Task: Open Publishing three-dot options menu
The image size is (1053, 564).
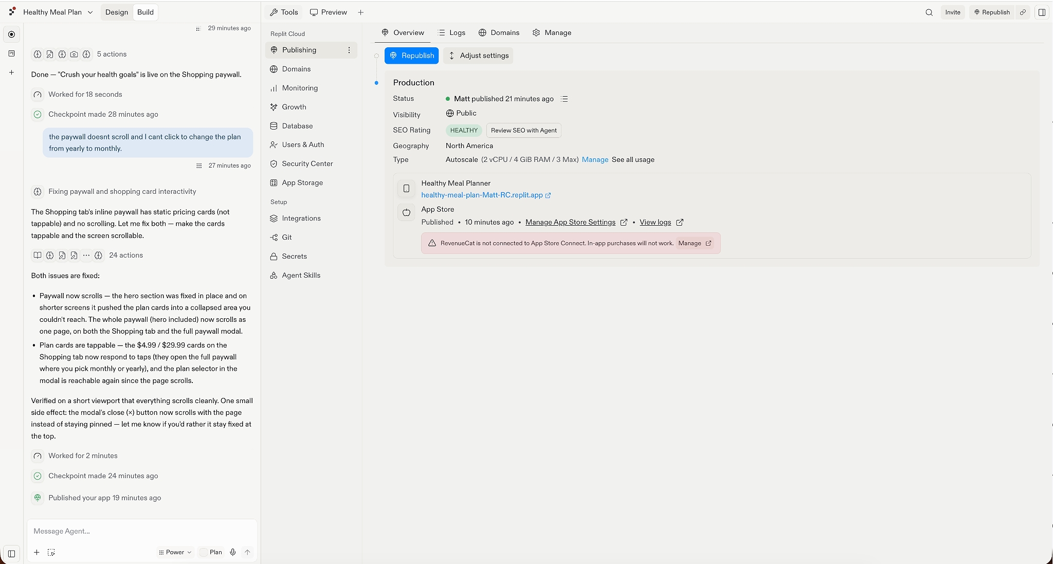Action: point(349,50)
